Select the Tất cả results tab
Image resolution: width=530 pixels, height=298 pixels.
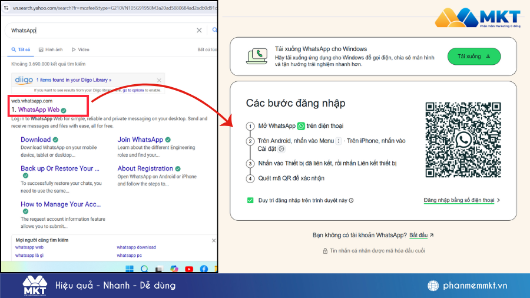pos(21,50)
